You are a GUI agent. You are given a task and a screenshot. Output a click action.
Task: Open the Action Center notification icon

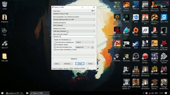166,93
